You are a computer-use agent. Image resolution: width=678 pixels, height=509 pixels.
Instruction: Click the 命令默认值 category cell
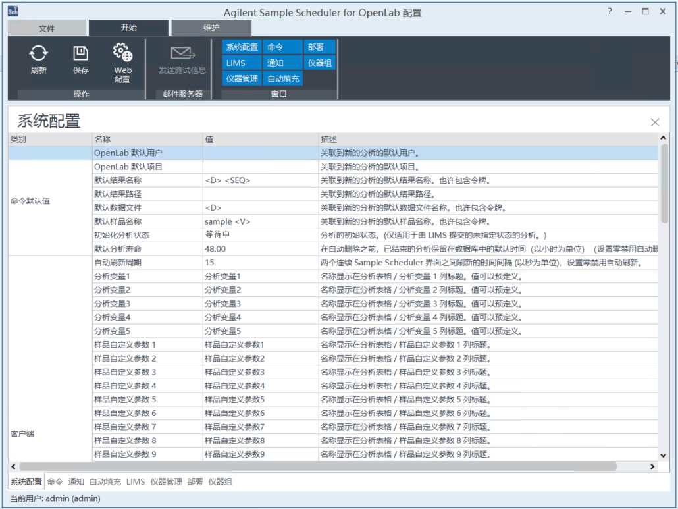[x=50, y=201]
